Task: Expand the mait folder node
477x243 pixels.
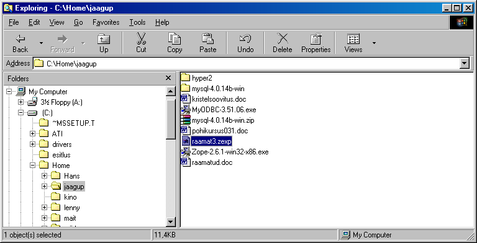Action: pos(45,218)
